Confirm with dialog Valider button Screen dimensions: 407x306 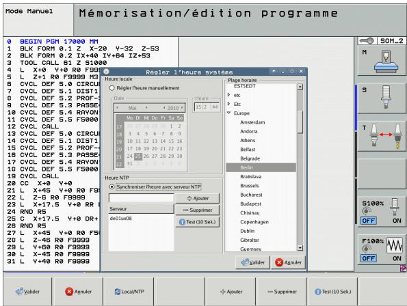click(253, 262)
